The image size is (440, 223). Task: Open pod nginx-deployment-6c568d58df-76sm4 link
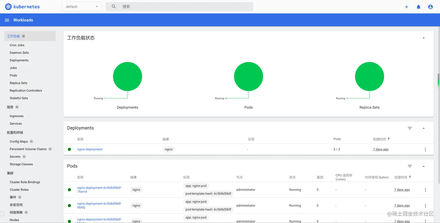99,190
